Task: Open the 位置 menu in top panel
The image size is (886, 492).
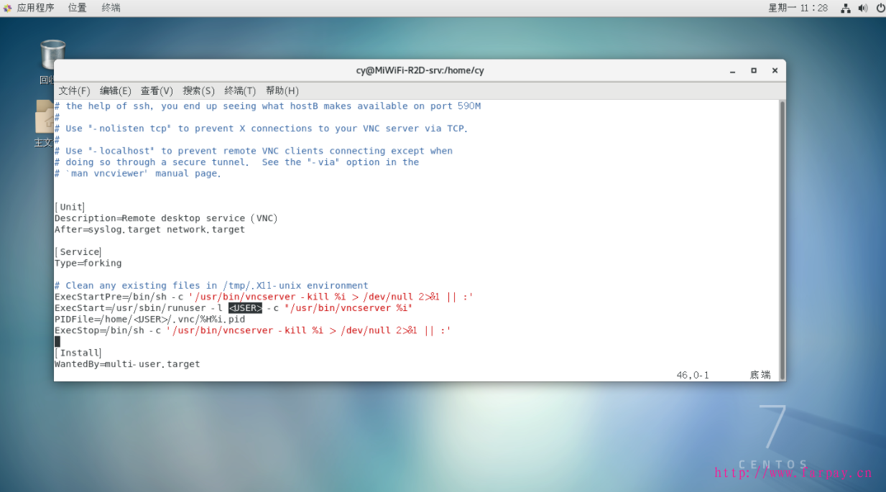Action: (77, 8)
